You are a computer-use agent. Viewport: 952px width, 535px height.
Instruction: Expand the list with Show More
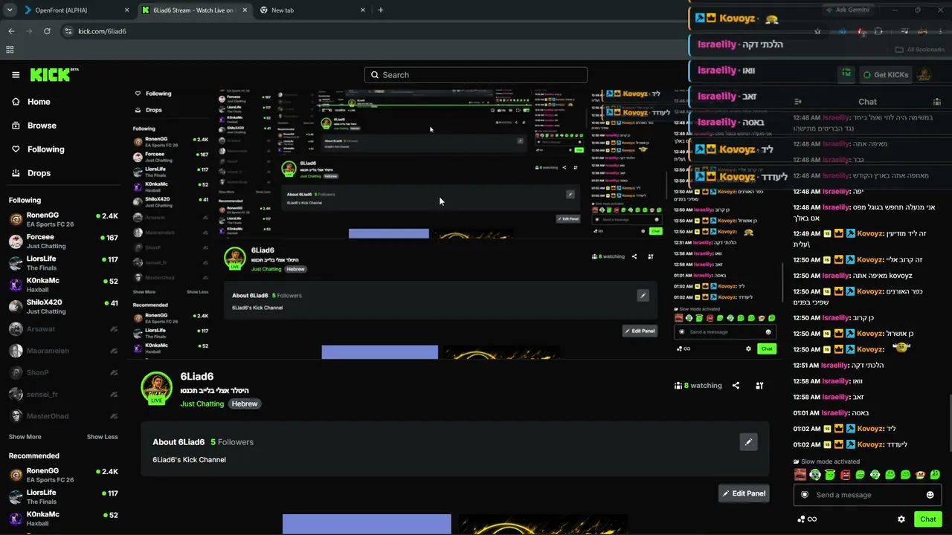pos(25,437)
